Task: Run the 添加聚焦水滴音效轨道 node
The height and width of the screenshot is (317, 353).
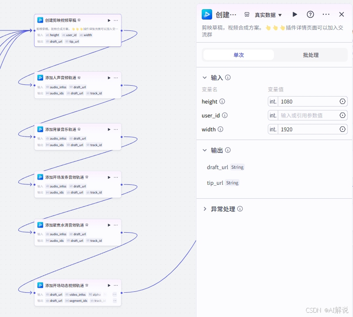Action: (109, 225)
